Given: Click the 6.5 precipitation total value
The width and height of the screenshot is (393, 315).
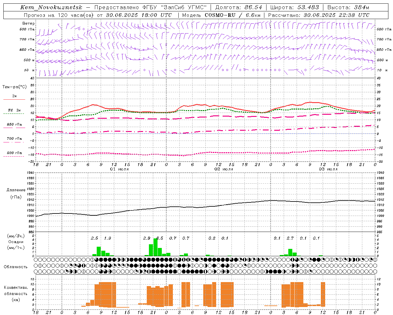Looking at the screenshot, I should tap(160, 238).
